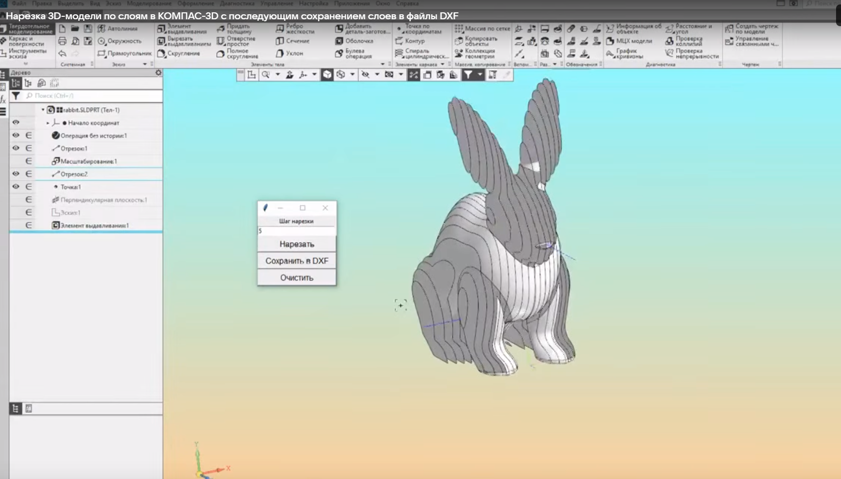Image resolution: width=841 pixels, height=479 pixels.
Task: Use Придать толщину tool
Action: [x=234, y=29]
